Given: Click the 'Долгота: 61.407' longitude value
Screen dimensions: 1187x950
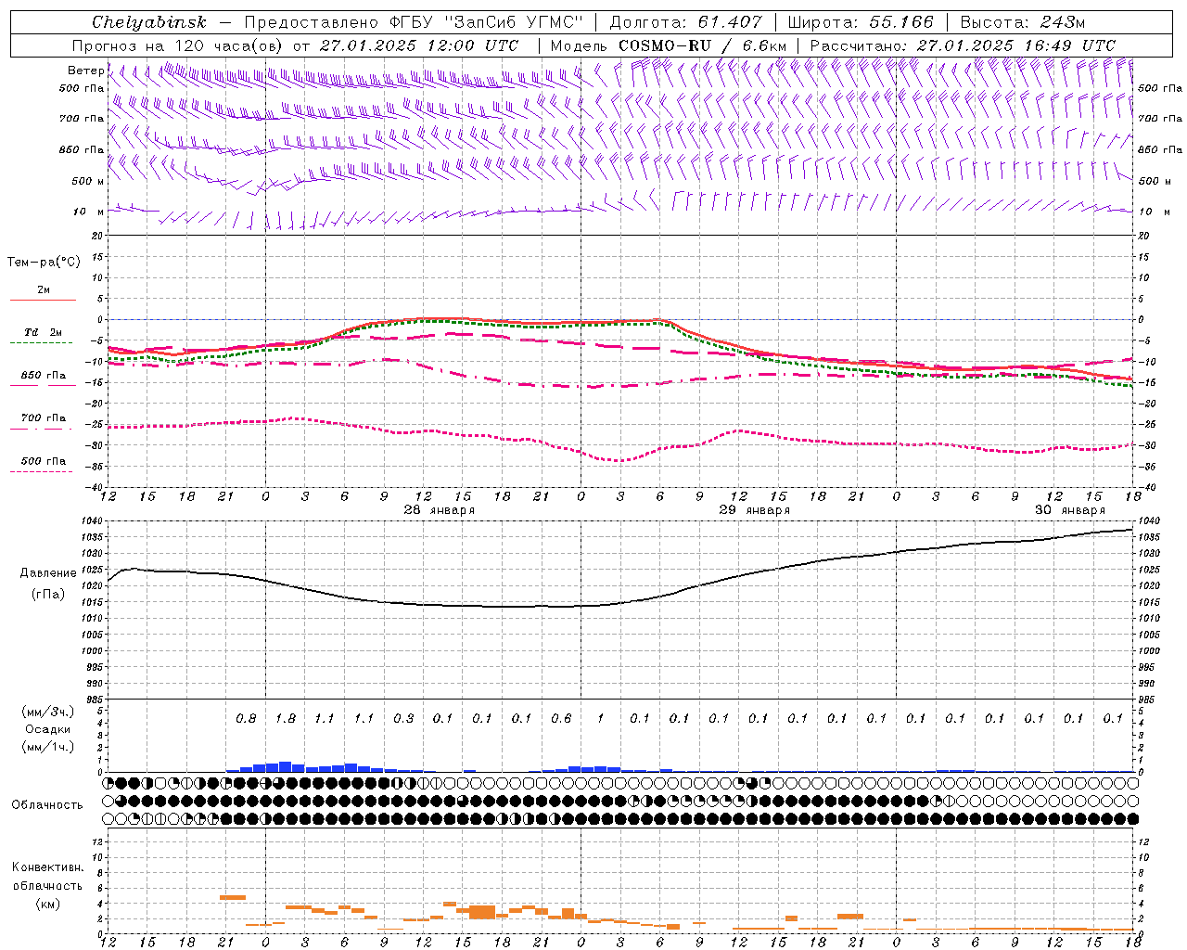Looking at the screenshot, I should 685,22.
